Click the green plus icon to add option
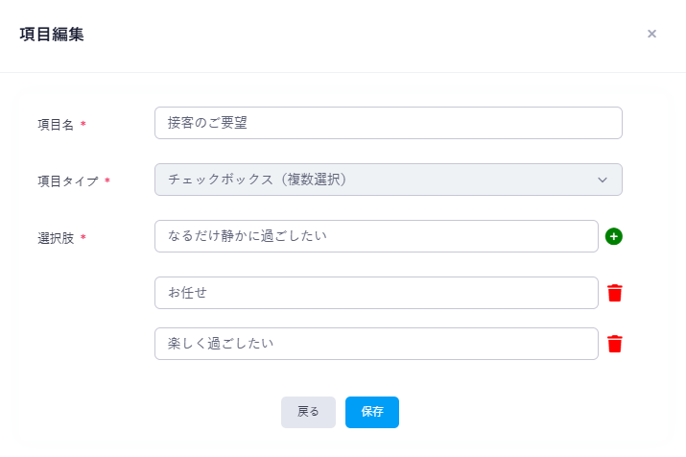Screen dimensions: 686x457 [614, 236]
